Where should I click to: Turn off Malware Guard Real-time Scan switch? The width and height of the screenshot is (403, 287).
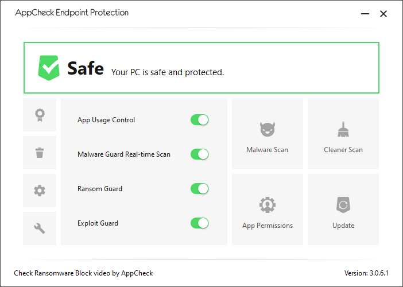pos(199,154)
